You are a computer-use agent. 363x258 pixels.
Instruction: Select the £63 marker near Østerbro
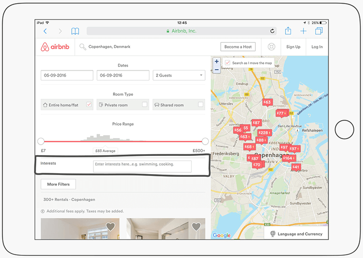coord(267,102)
